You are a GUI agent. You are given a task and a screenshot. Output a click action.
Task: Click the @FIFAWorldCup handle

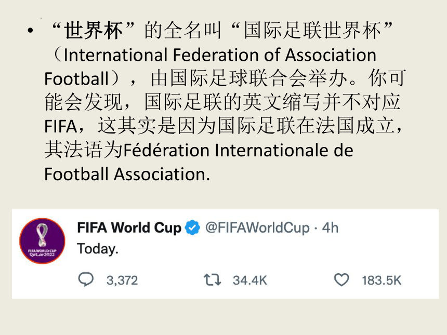(257, 228)
